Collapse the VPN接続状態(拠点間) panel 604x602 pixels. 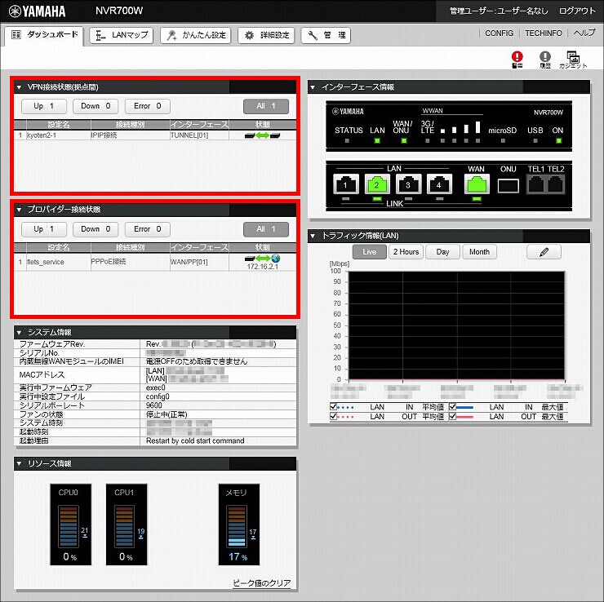point(19,87)
